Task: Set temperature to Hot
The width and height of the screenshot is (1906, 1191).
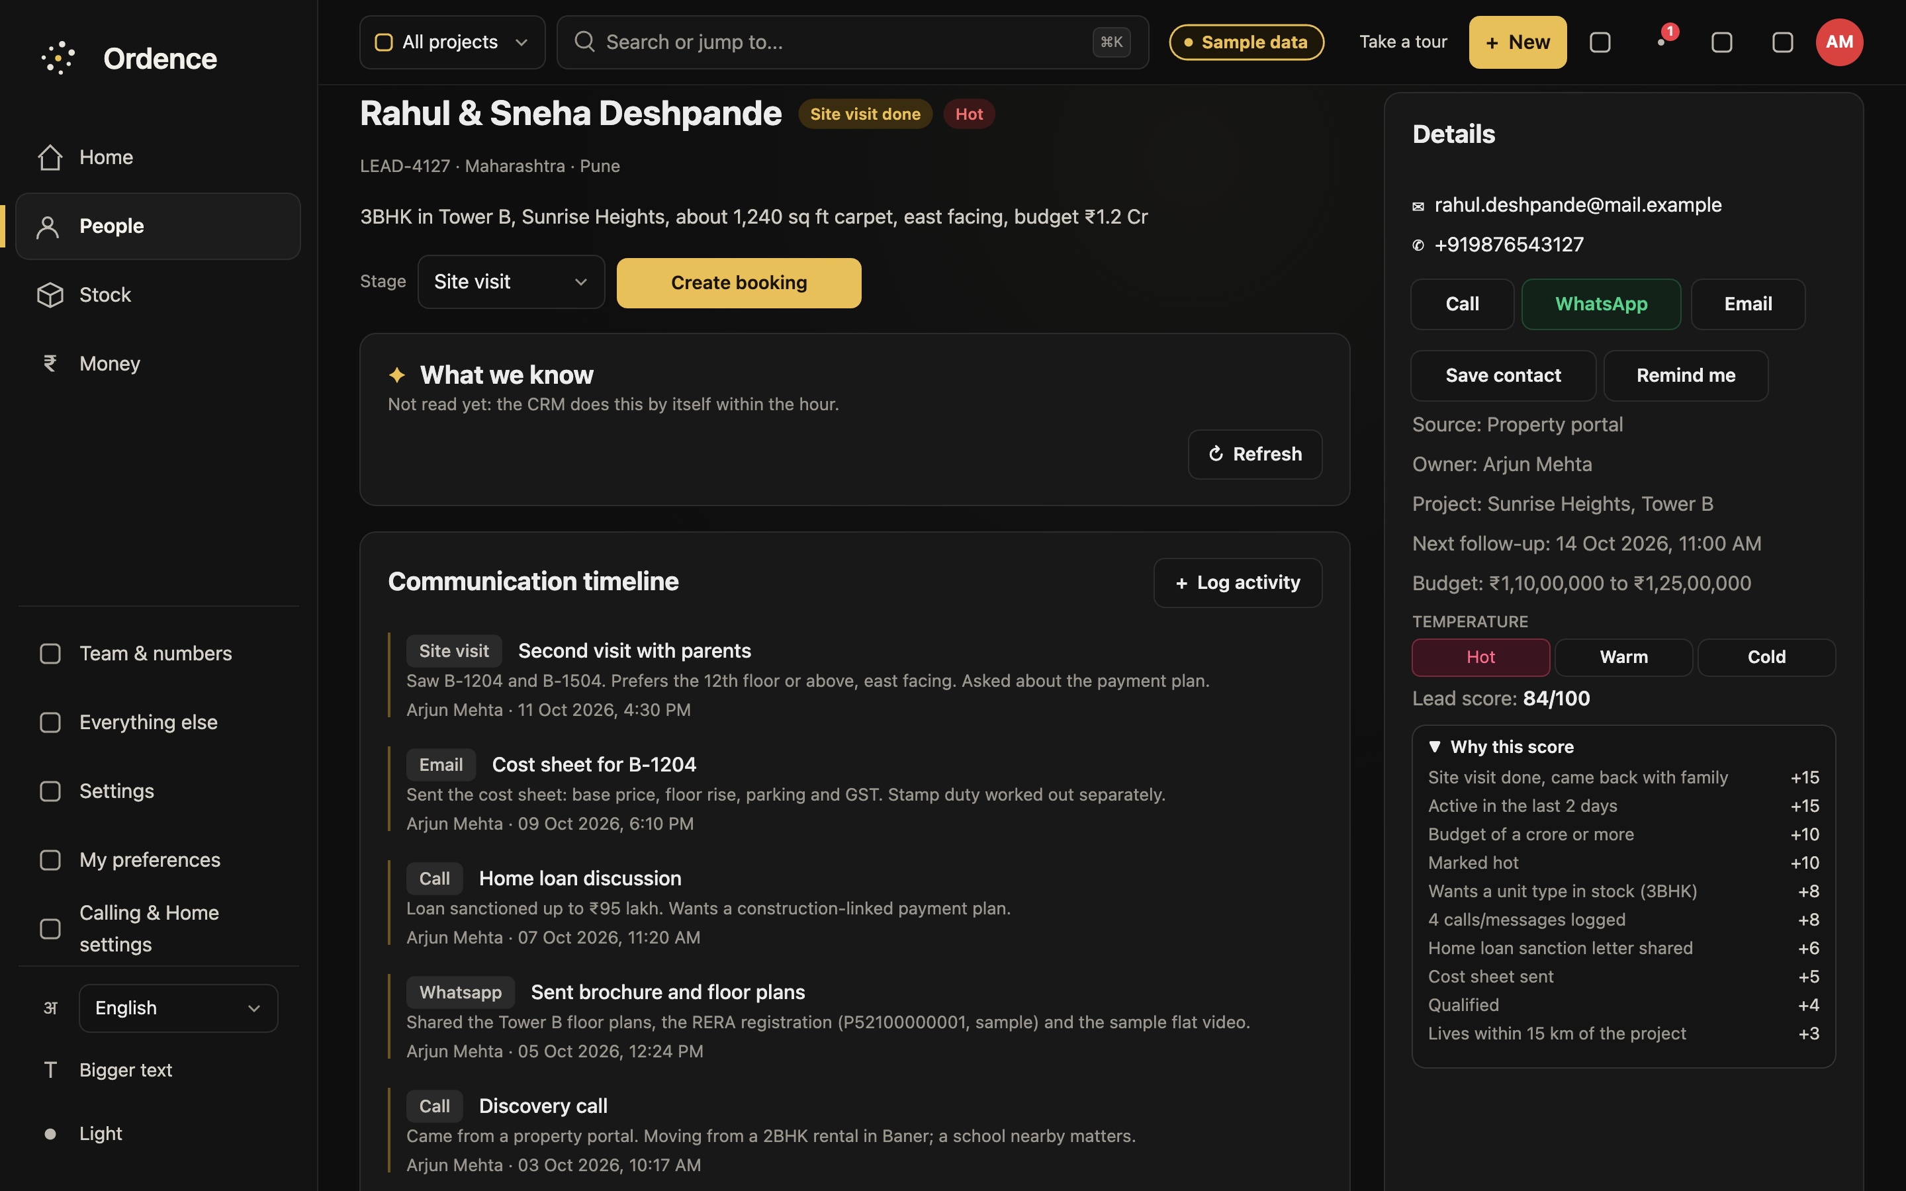Action: click(x=1480, y=657)
